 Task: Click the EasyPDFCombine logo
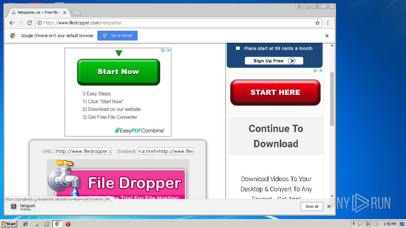(140, 130)
